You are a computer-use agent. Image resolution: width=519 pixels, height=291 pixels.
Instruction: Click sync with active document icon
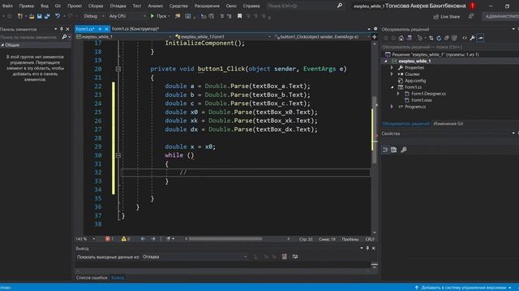pos(431,38)
